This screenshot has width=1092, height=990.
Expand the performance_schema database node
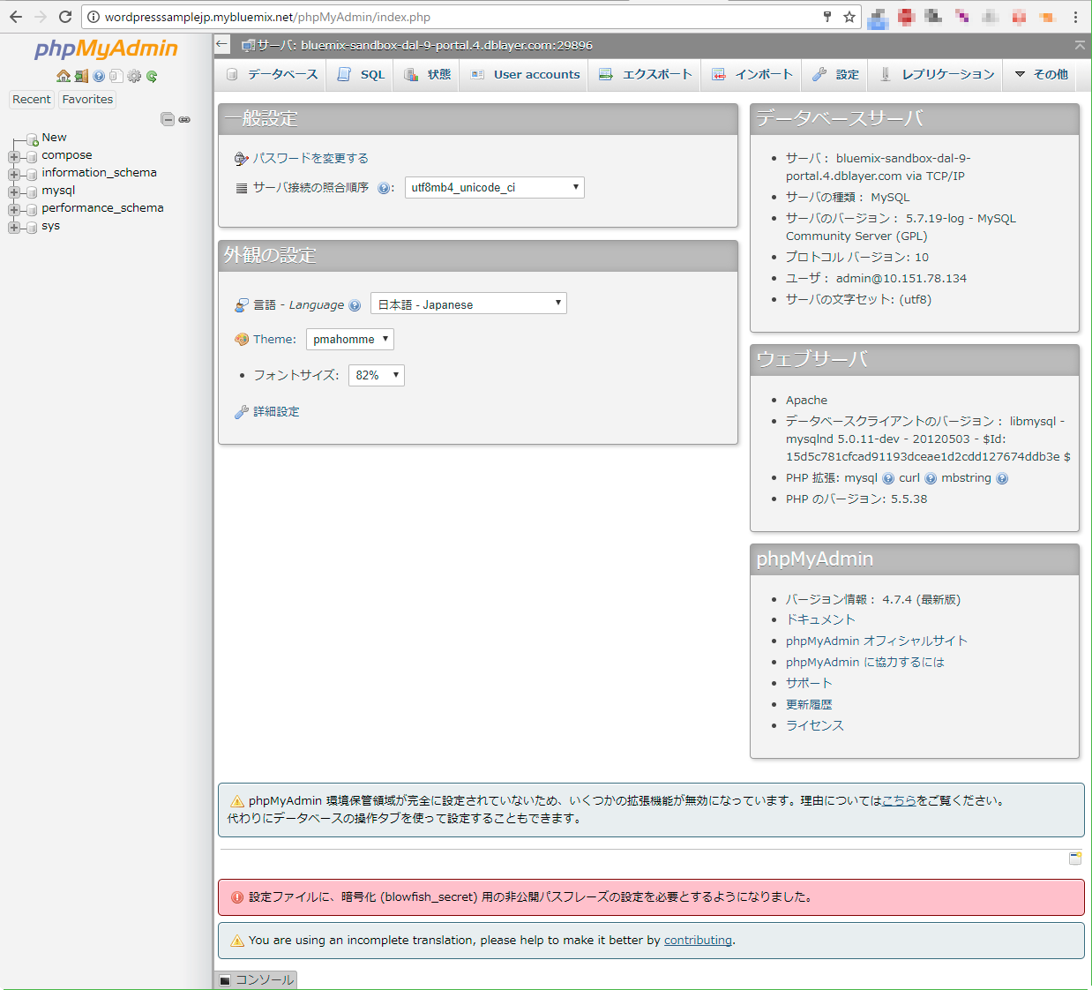coord(14,209)
